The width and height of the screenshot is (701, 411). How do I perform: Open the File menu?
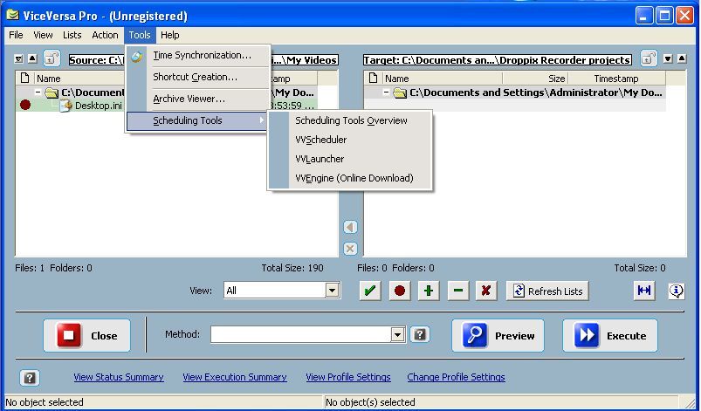(16, 35)
